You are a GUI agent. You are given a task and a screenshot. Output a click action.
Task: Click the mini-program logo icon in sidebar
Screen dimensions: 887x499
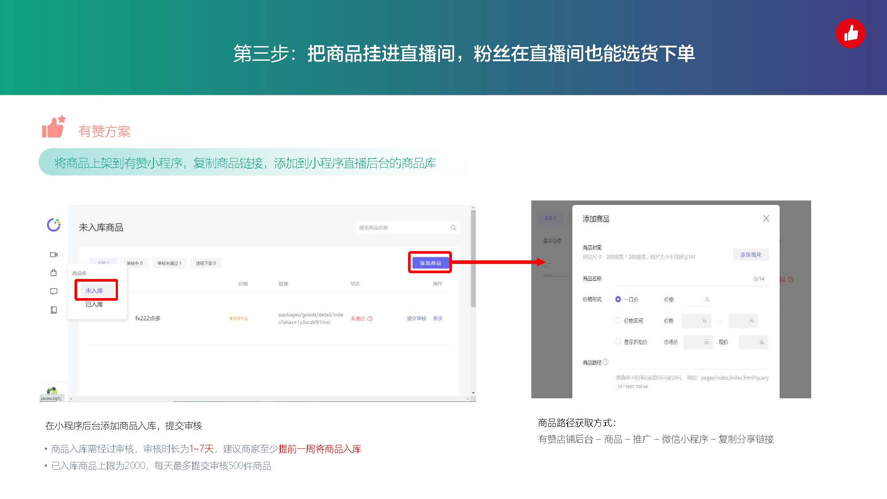[54, 225]
